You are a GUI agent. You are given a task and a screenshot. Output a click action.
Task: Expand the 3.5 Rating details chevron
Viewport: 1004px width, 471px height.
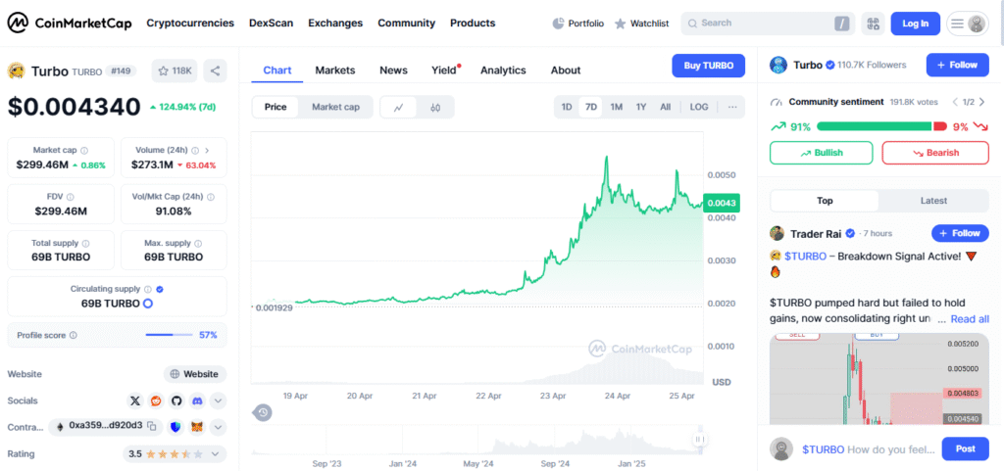tap(215, 454)
